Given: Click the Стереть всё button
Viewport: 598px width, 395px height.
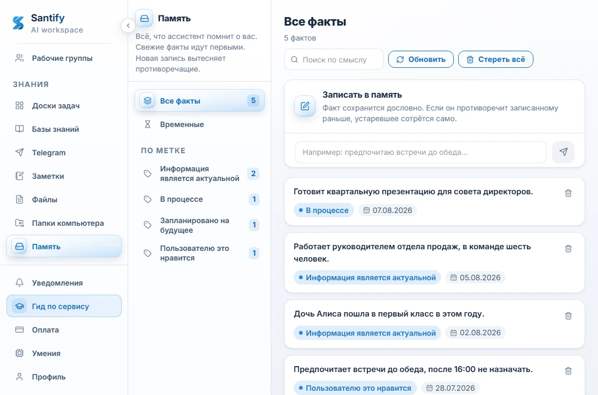Looking at the screenshot, I should tap(495, 59).
